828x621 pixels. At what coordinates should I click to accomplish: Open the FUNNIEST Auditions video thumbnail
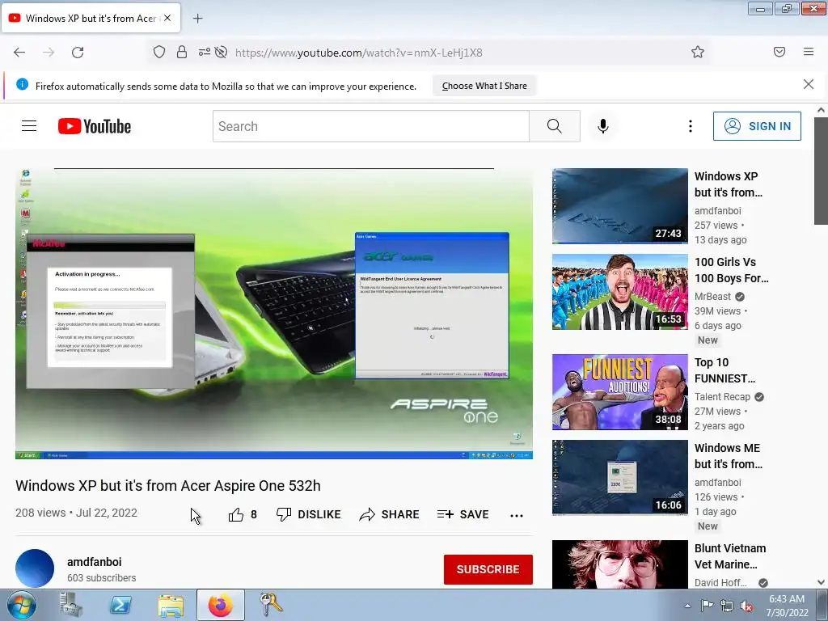coord(620,392)
